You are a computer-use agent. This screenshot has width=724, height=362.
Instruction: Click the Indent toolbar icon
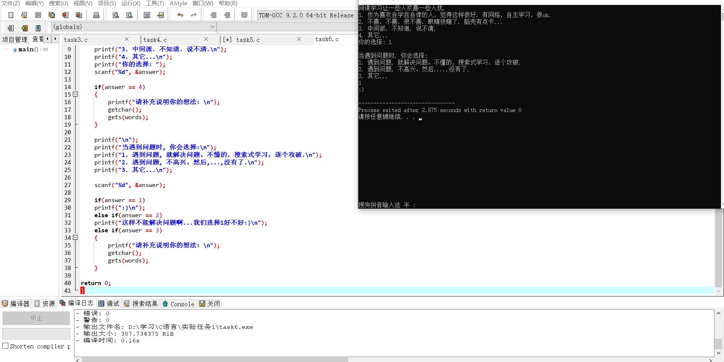coord(227,15)
